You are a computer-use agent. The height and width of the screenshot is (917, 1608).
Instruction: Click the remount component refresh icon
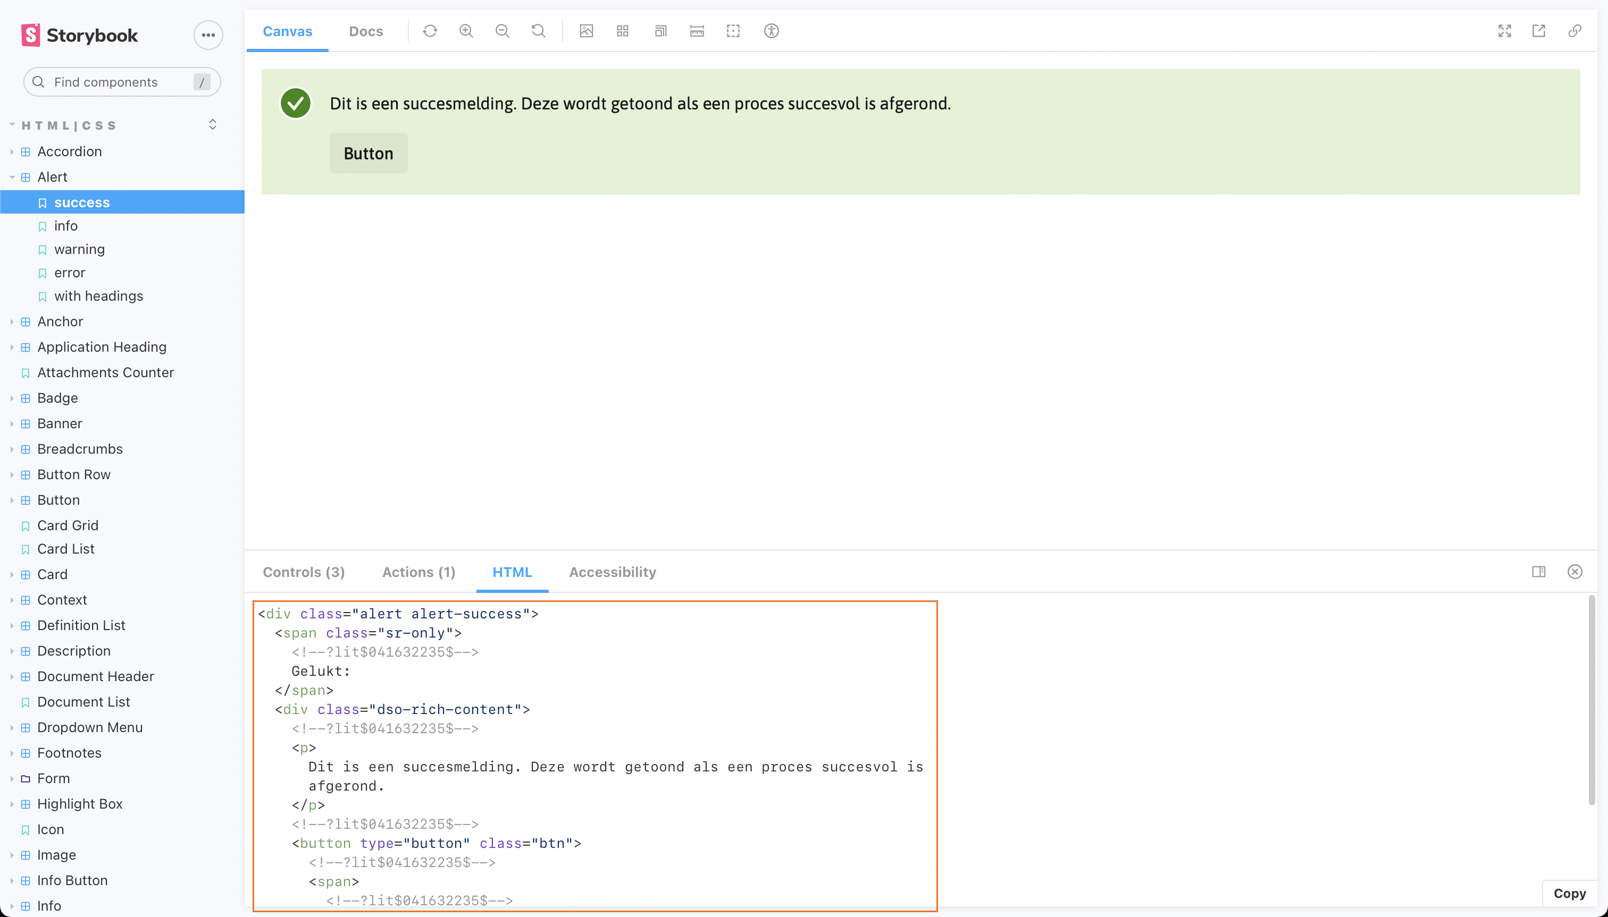click(430, 31)
